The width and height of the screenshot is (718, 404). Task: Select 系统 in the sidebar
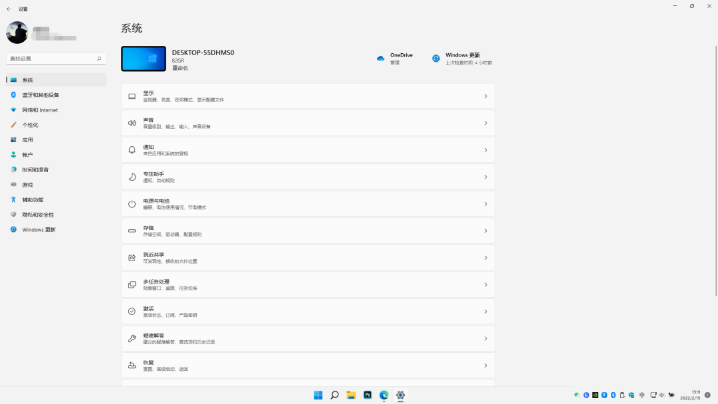click(x=56, y=80)
